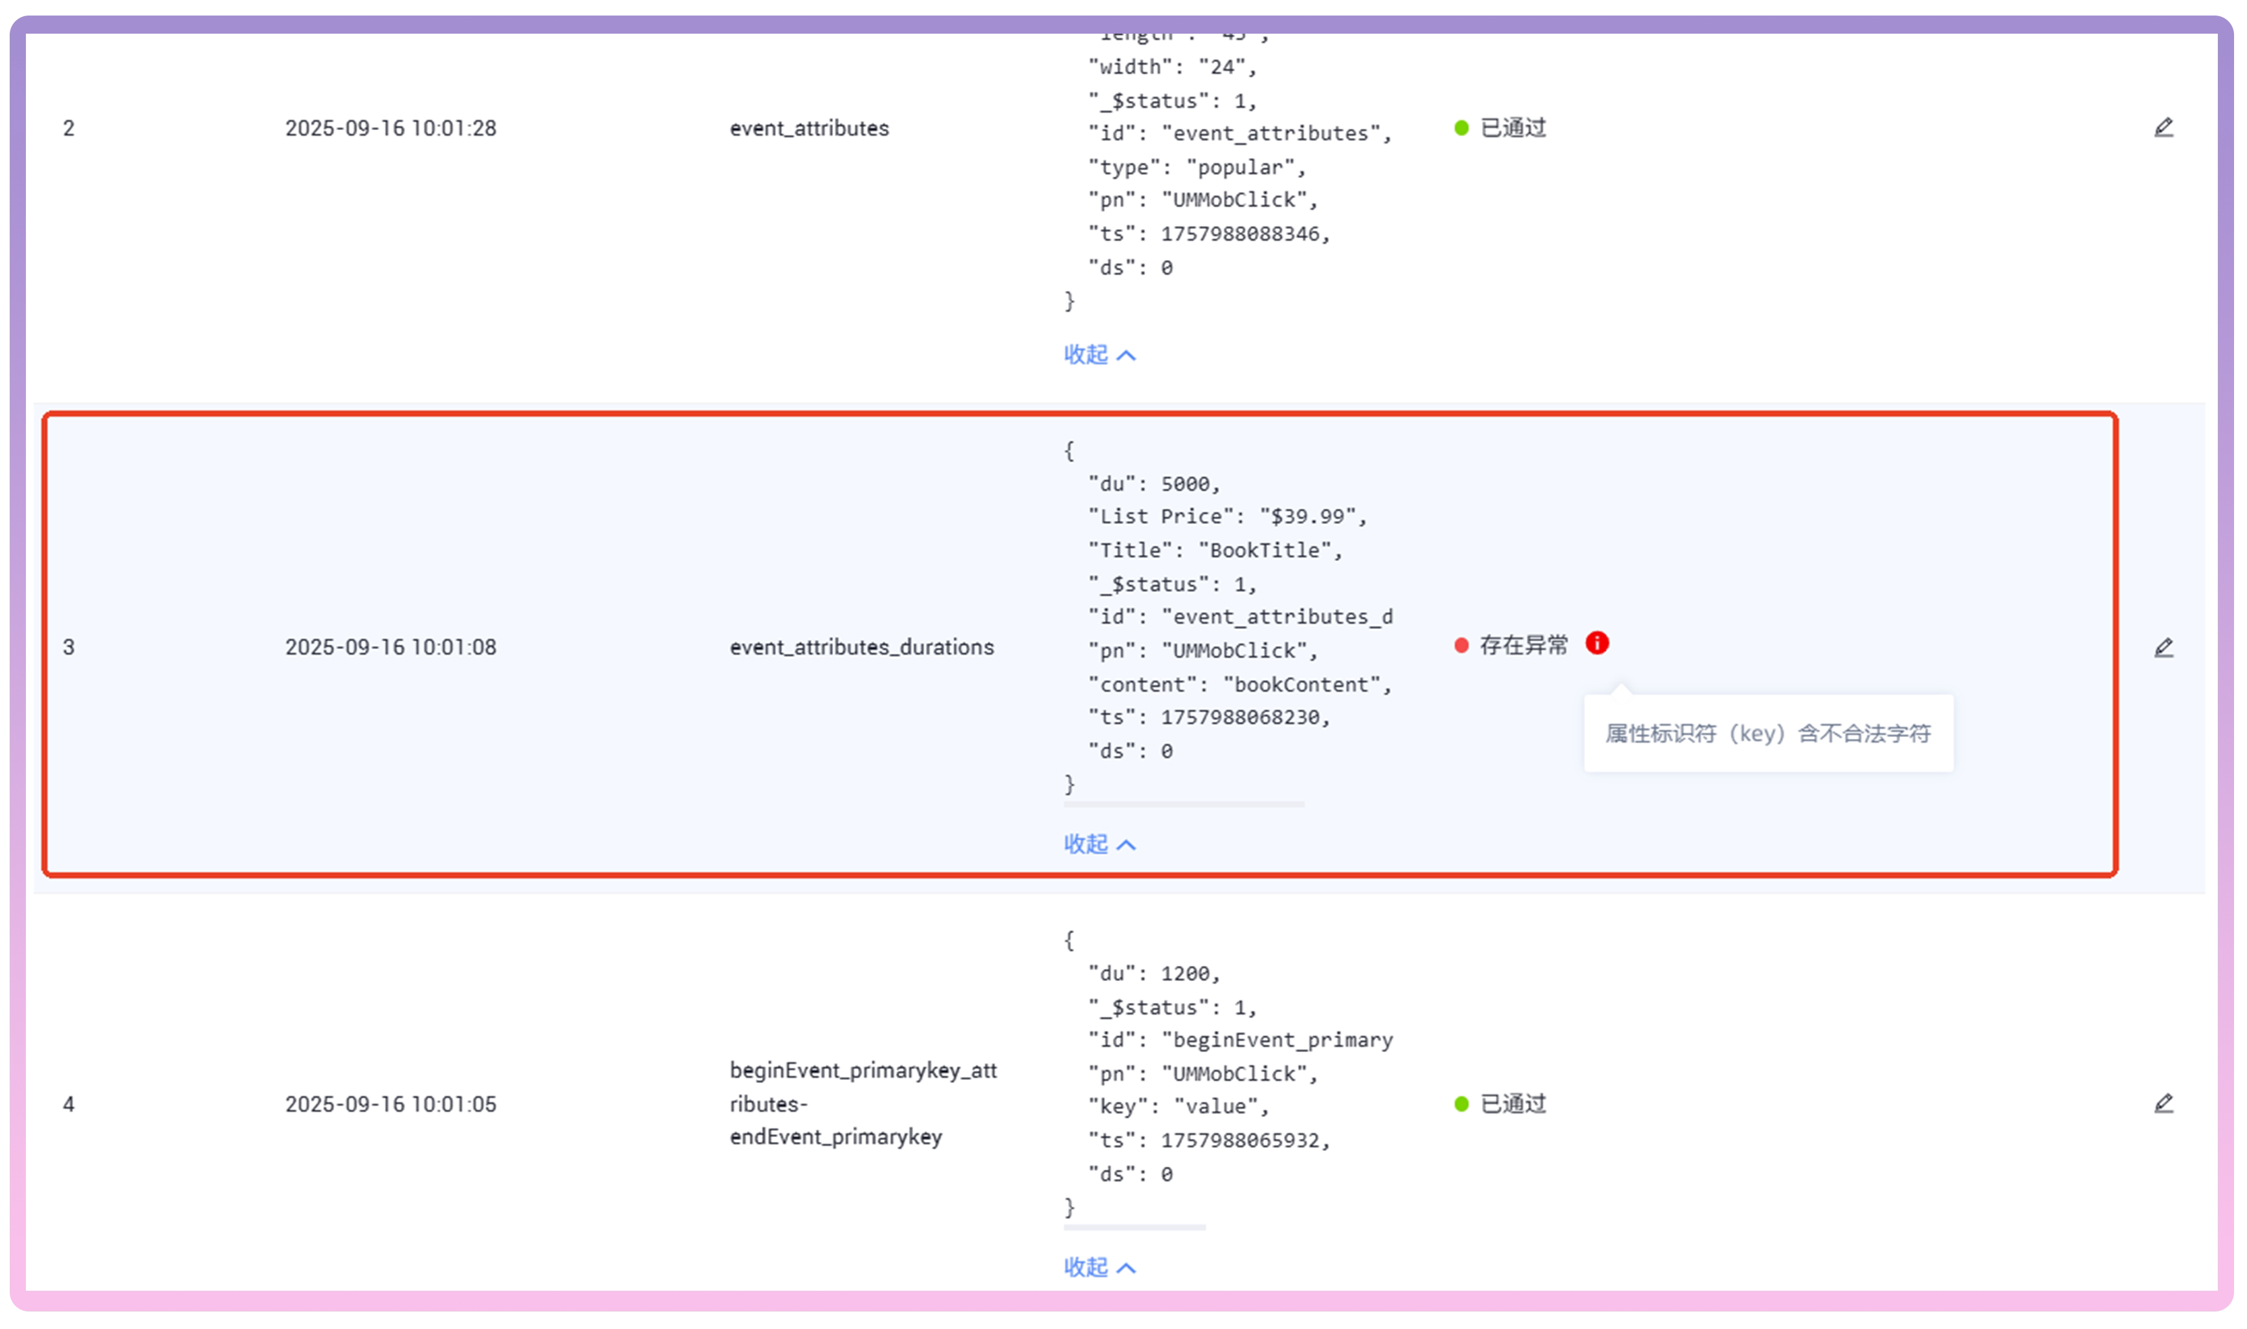Click the invalid key characters tooltip message
The height and width of the screenshot is (1329, 2247).
[x=1767, y=734]
